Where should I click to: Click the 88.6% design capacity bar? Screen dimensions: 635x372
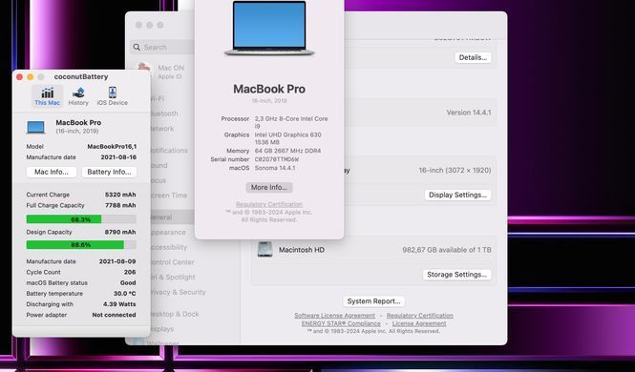pyautogui.click(x=81, y=245)
